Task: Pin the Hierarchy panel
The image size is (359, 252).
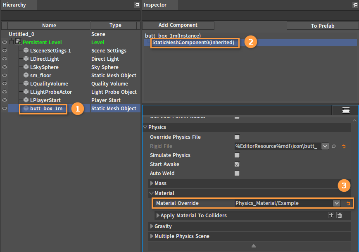Action: (137, 5)
